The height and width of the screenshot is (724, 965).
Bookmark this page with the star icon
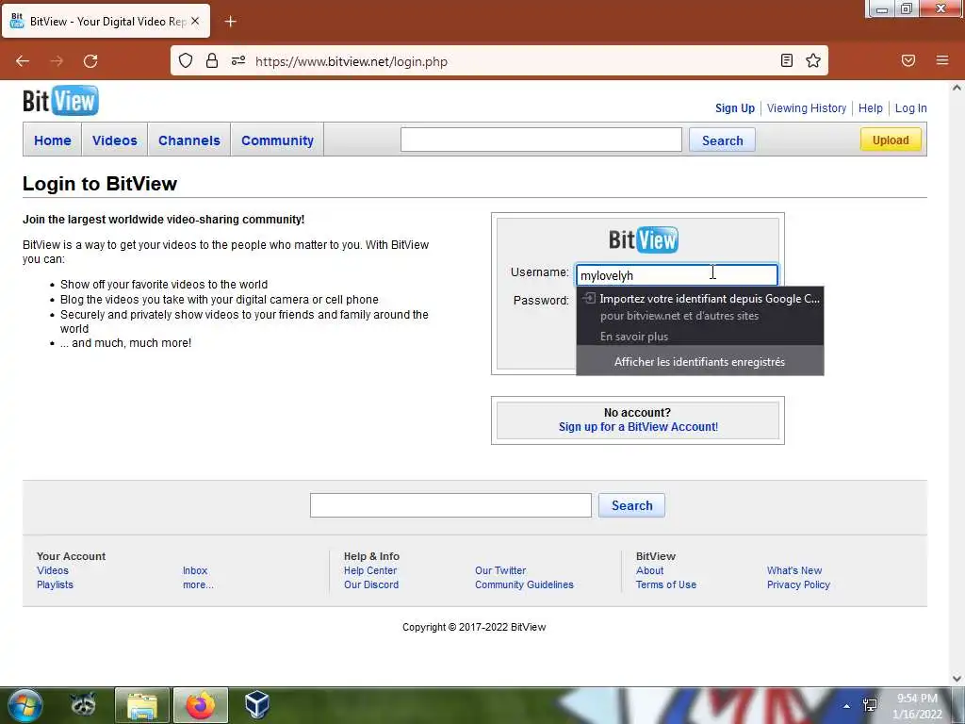tap(813, 60)
